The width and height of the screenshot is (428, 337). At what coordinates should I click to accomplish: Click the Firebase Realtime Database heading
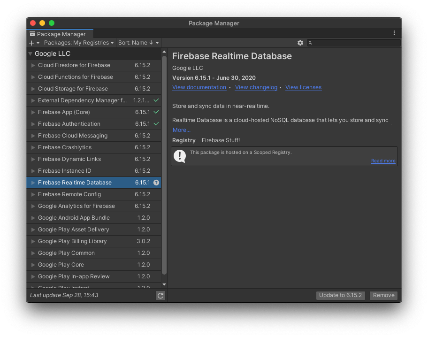point(232,56)
